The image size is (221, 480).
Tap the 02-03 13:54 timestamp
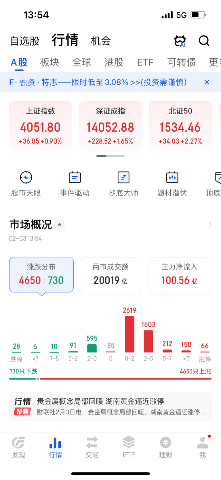click(x=25, y=239)
